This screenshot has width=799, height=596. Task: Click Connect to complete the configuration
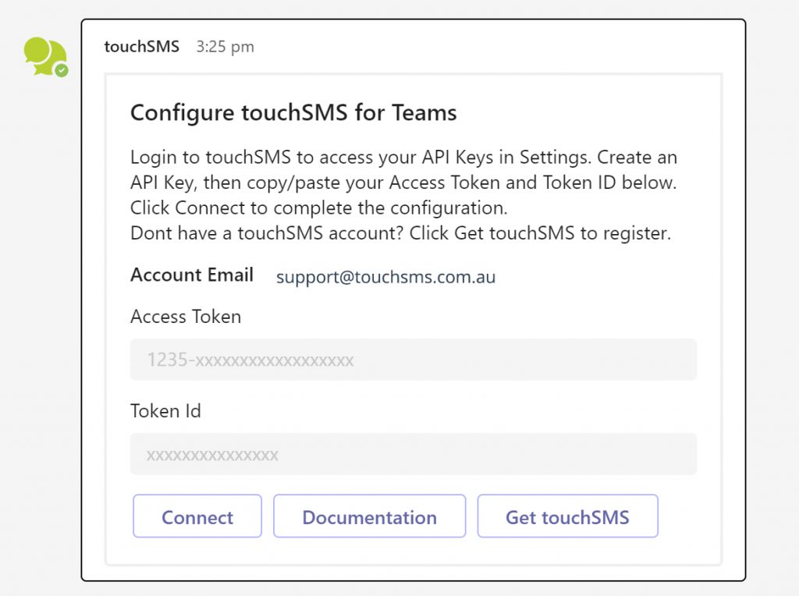pos(197,516)
